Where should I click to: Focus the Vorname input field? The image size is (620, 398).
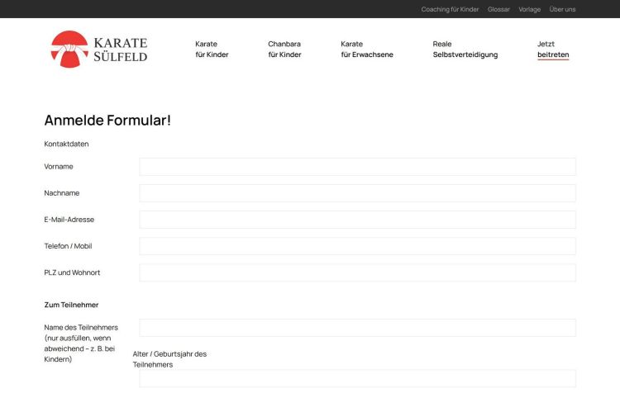tap(357, 167)
